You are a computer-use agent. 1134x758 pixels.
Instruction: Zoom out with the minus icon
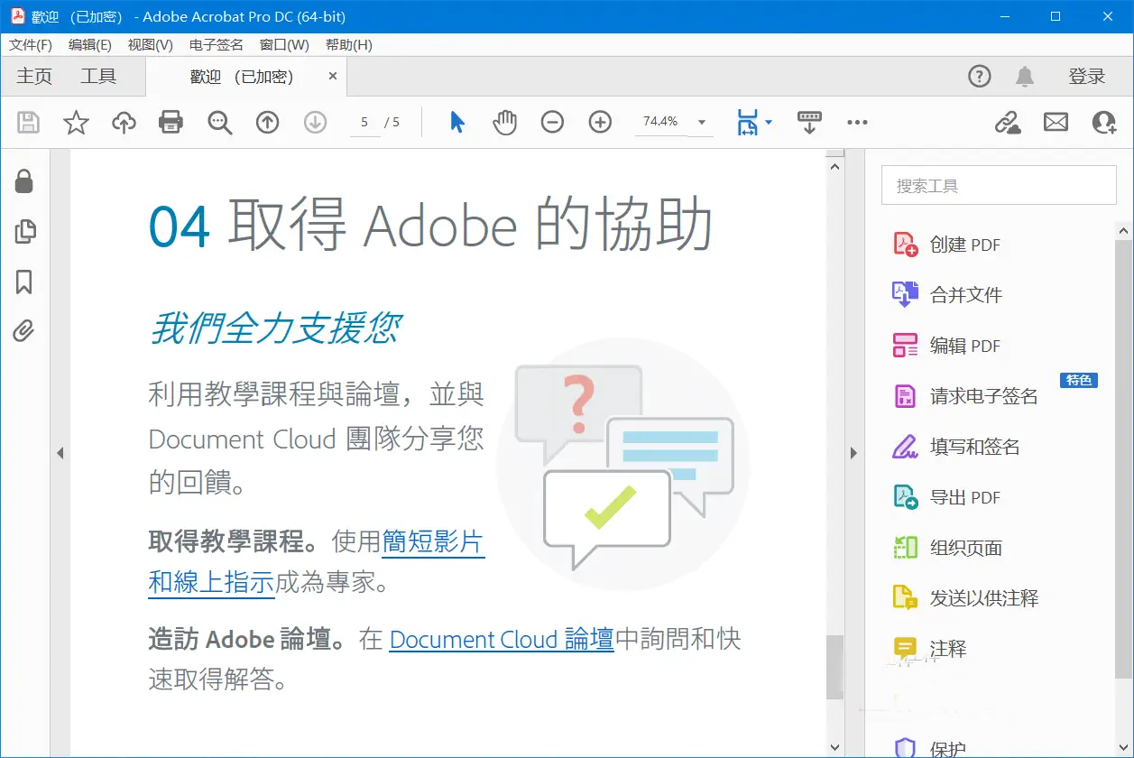pos(552,122)
